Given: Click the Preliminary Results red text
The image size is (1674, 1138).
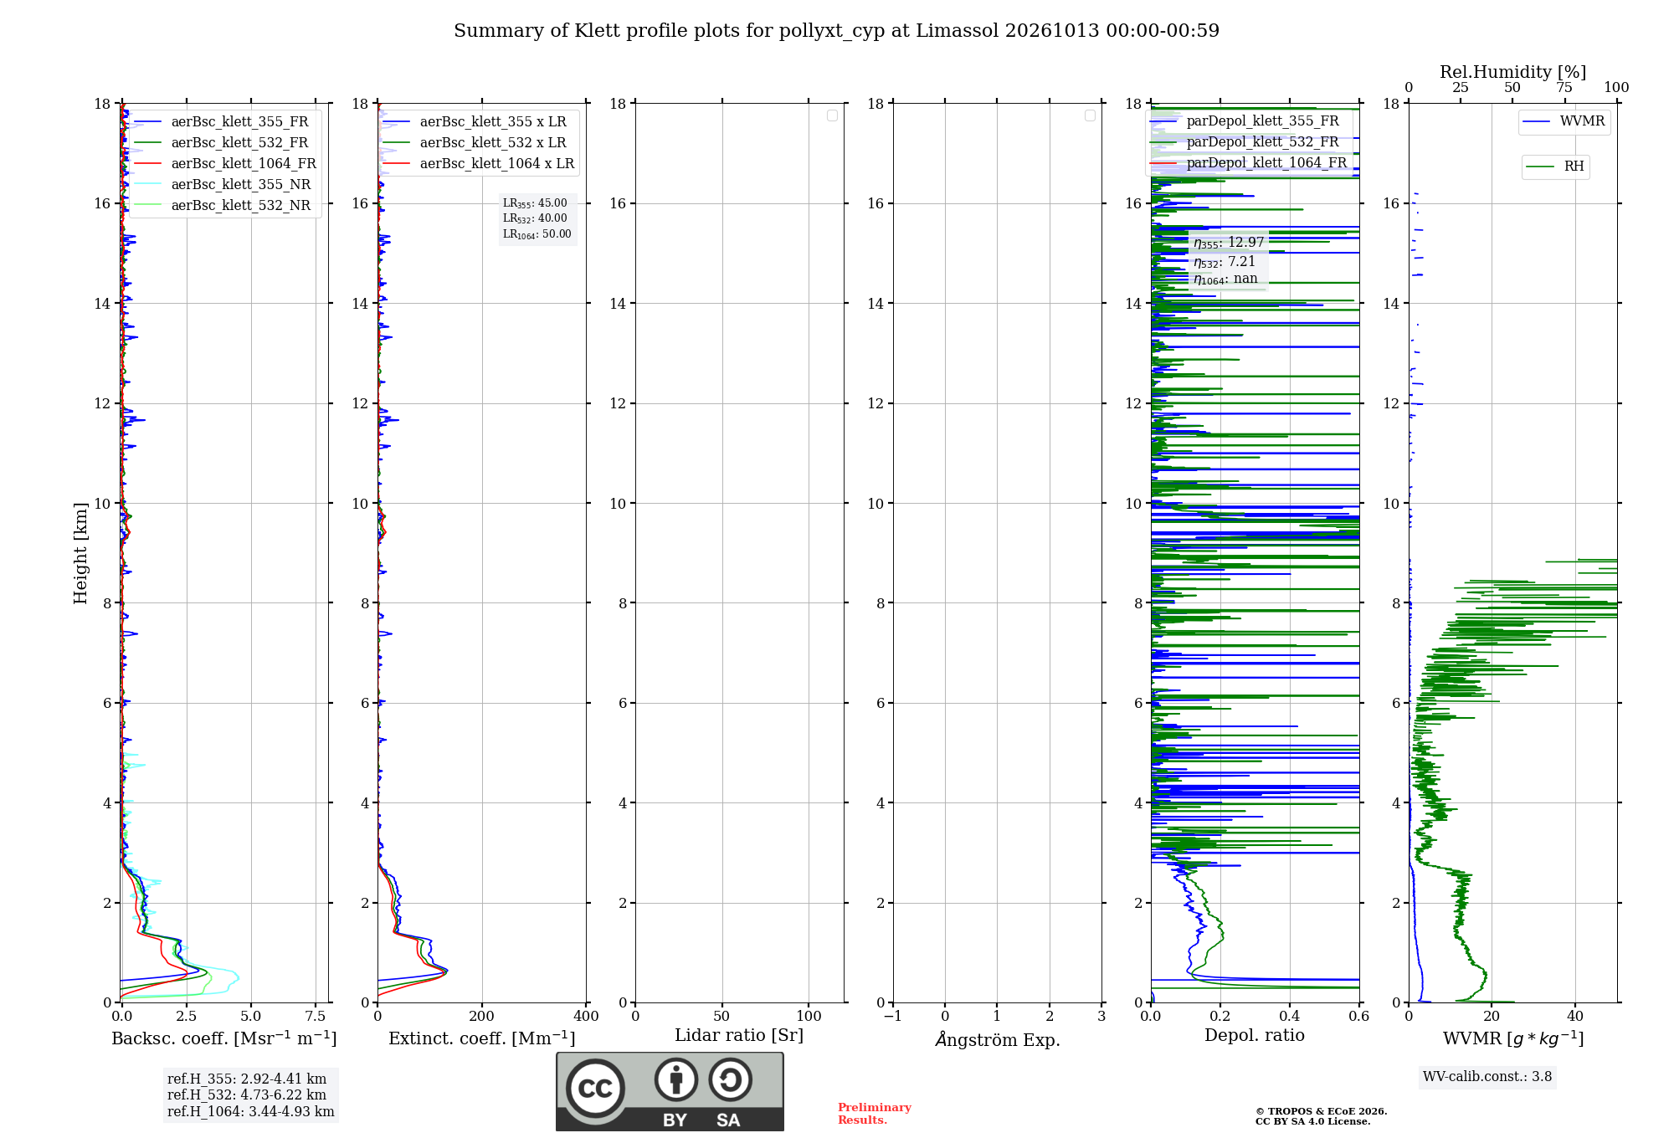Looking at the screenshot, I should (x=874, y=1114).
